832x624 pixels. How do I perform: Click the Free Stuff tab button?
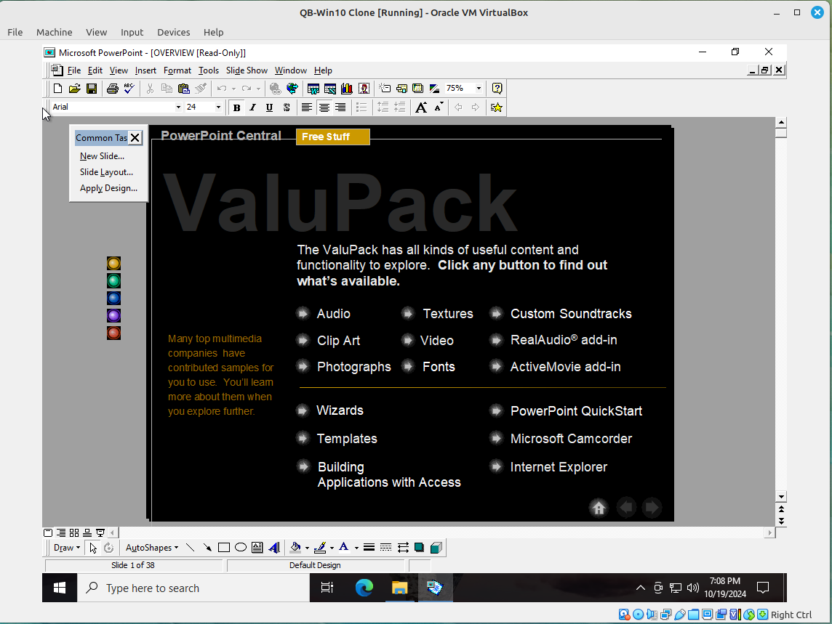[332, 137]
